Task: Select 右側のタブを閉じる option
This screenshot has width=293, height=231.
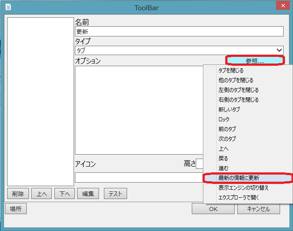Action: tap(238, 100)
